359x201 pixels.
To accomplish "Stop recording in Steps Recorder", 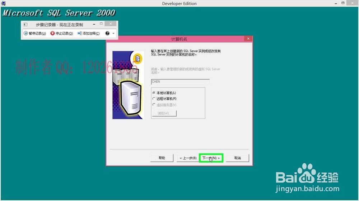I will (x=62, y=33).
